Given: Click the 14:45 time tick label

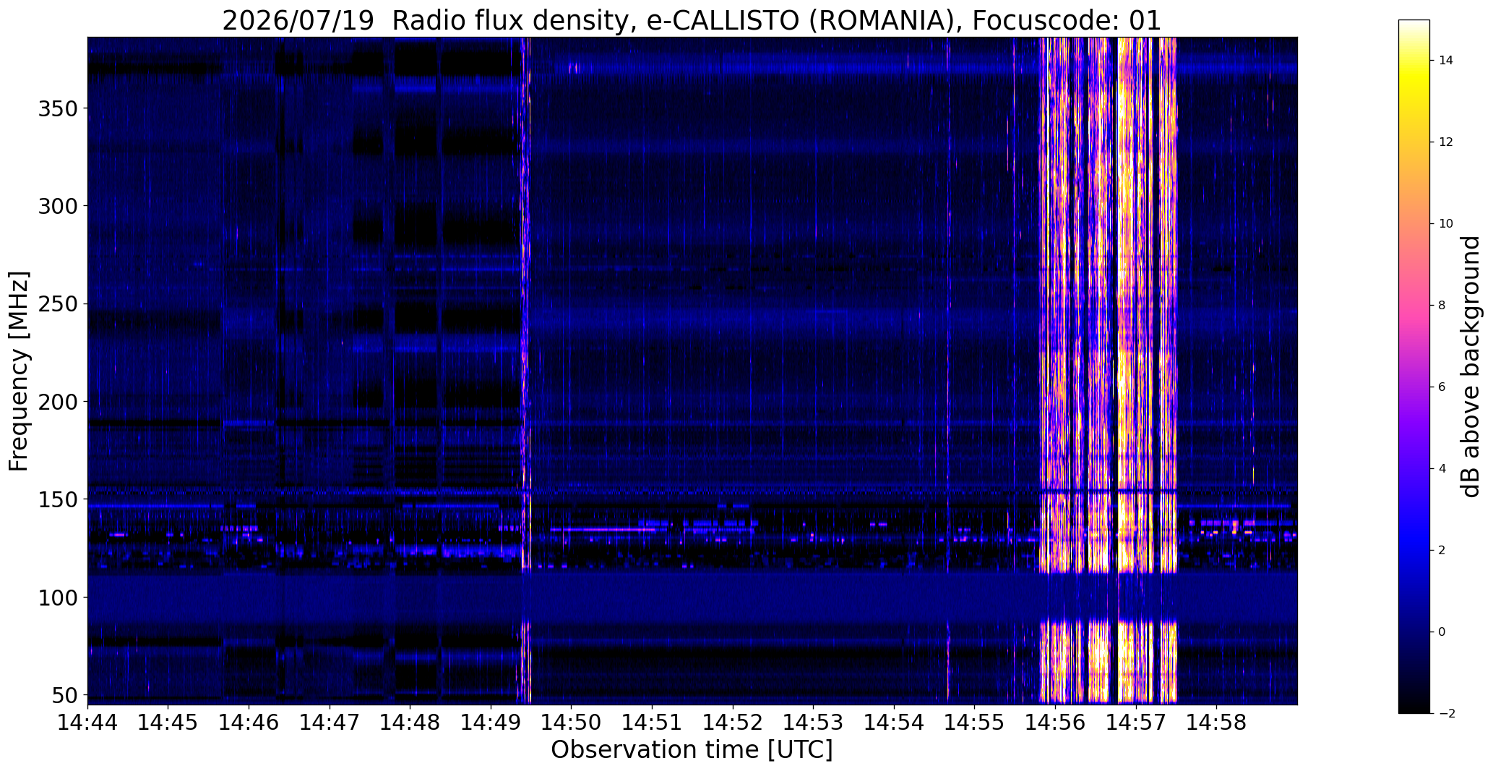Looking at the screenshot, I should coord(168,723).
